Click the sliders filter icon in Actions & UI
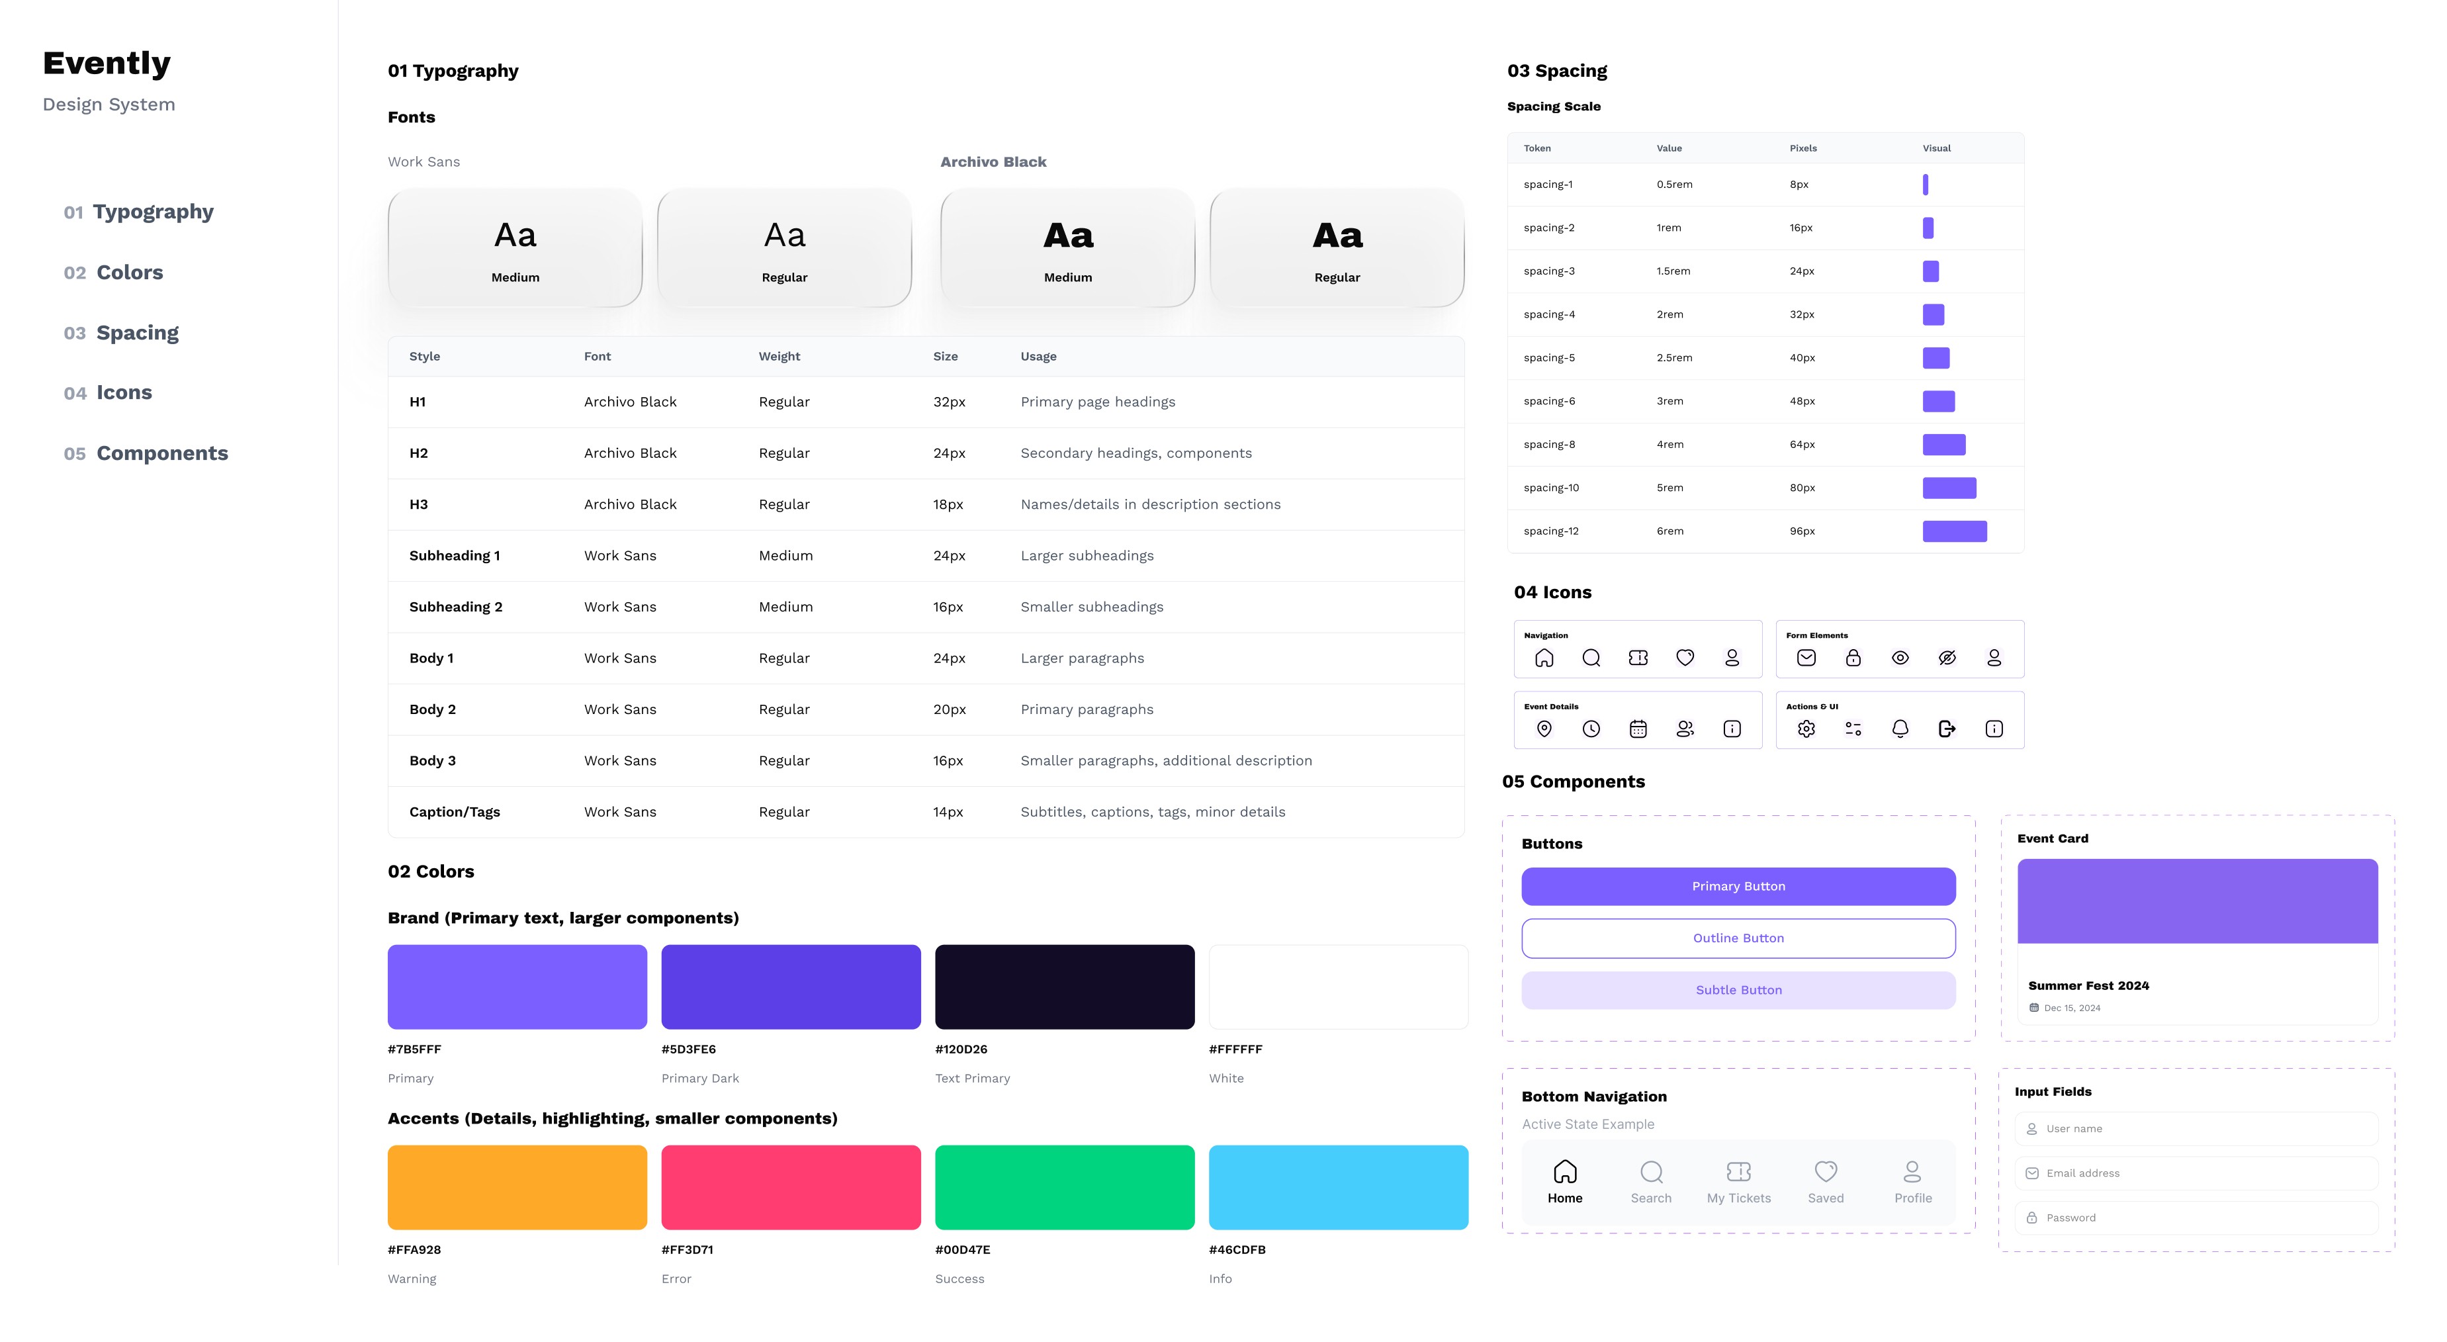Image resolution: width=2447 pixels, height=1342 pixels. [1852, 729]
